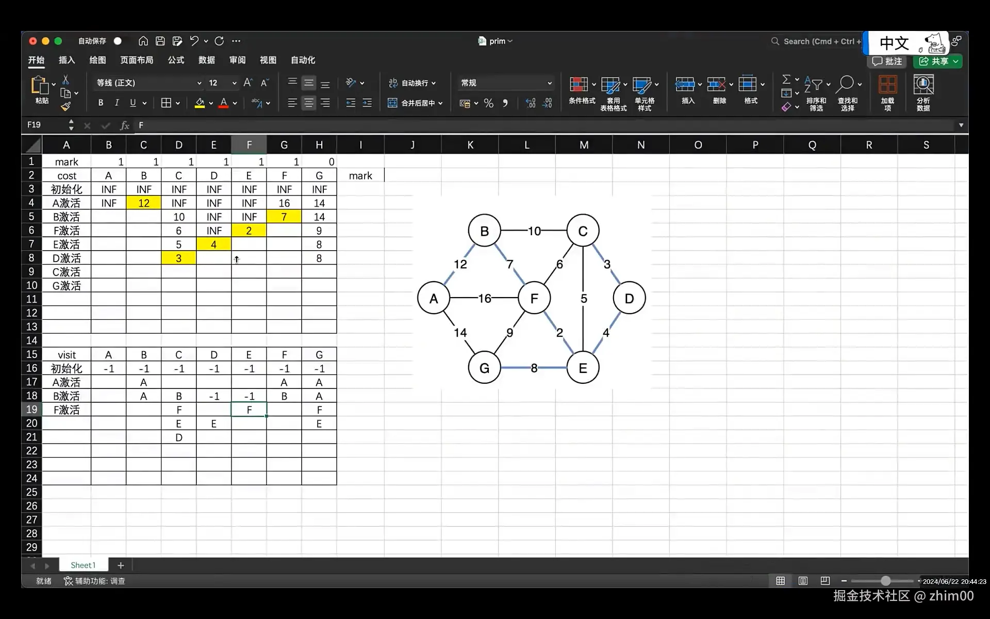Screen dimensions: 990x619
Task: Expand the number format dropdown showing 常规
Action: pos(549,83)
